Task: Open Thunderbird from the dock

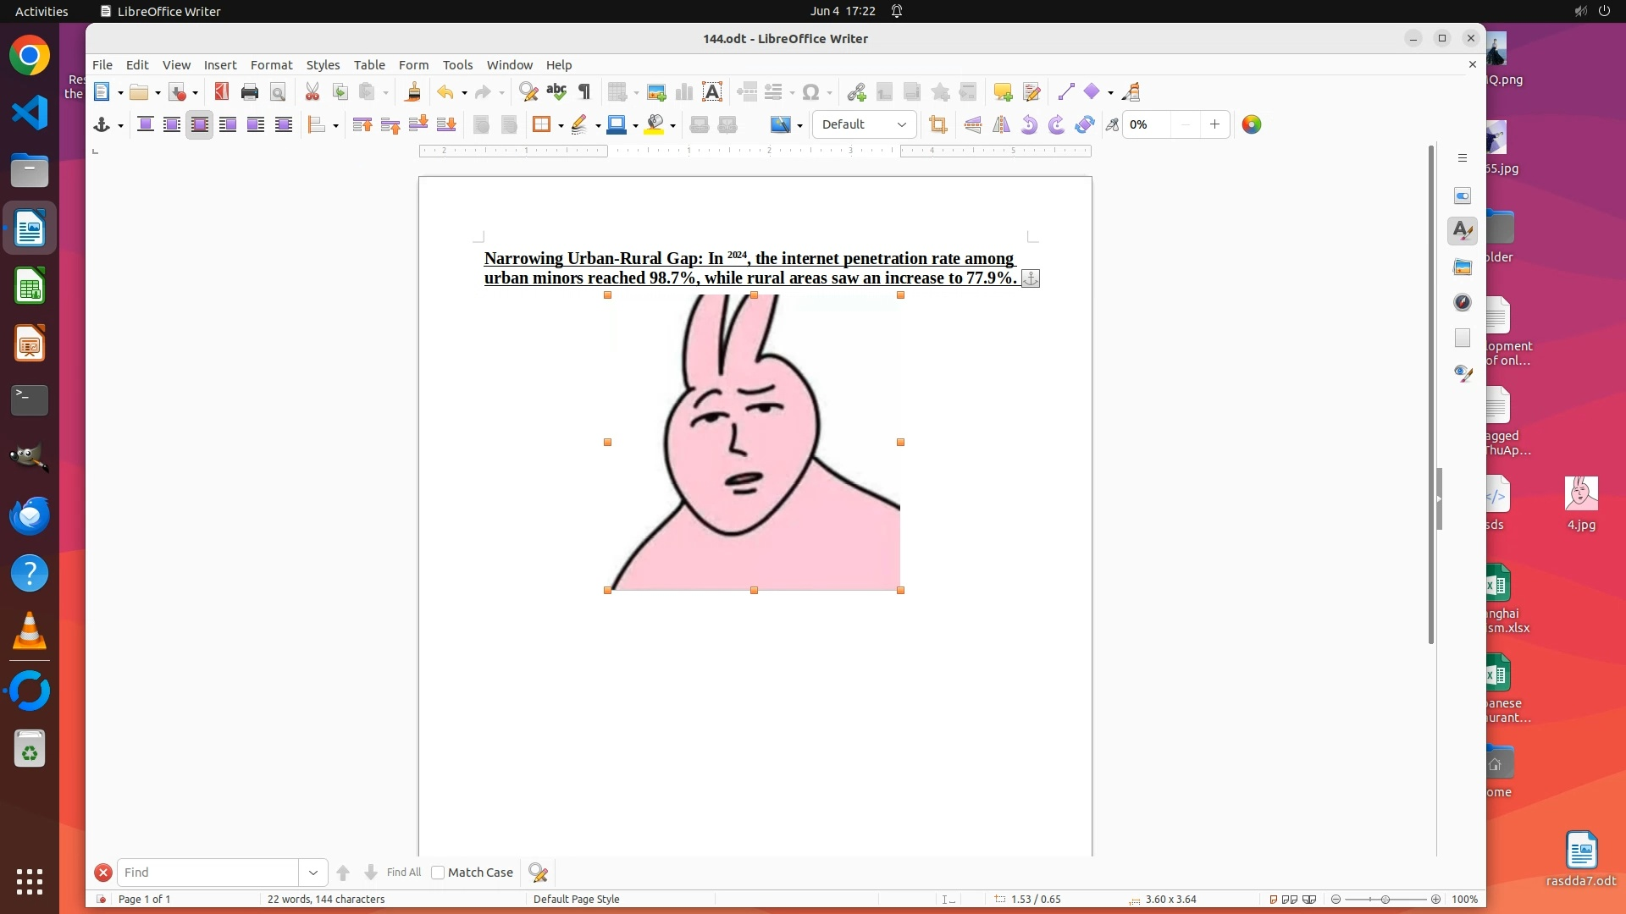Action: [x=30, y=516]
